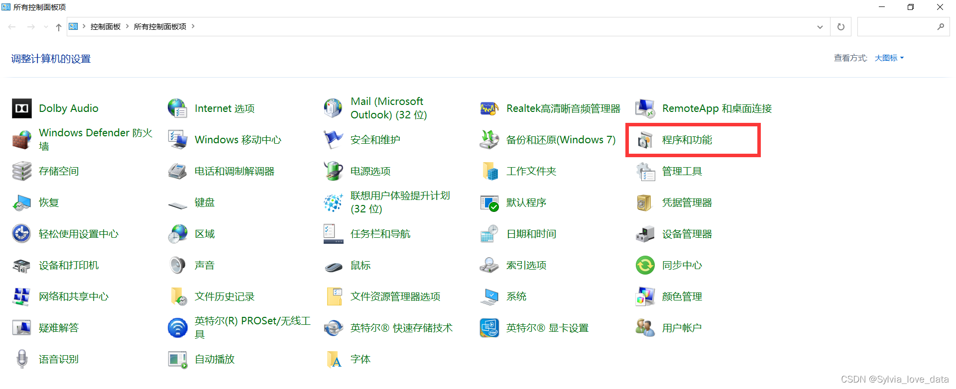The width and height of the screenshot is (956, 389).
Task: Open the 轻松使用设置中心 icon
Action: click(22, 234)
